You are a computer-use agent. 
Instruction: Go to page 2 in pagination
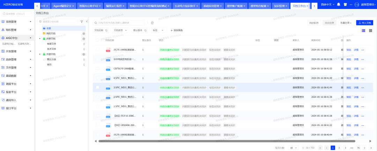339,148
